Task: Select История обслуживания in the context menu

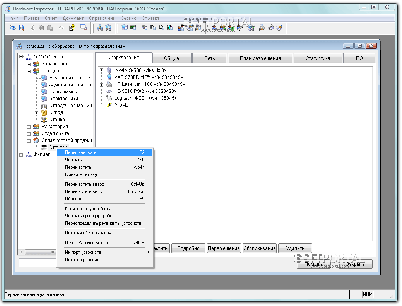Action: (105, 233)
